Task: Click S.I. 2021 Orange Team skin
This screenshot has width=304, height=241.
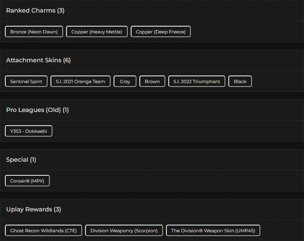Action: point(81,82)
